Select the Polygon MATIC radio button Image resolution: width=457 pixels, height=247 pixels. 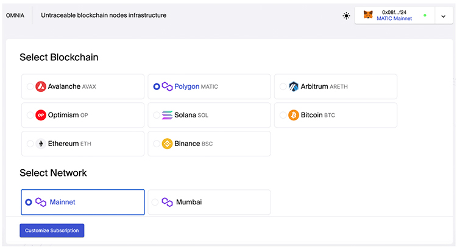157,87
